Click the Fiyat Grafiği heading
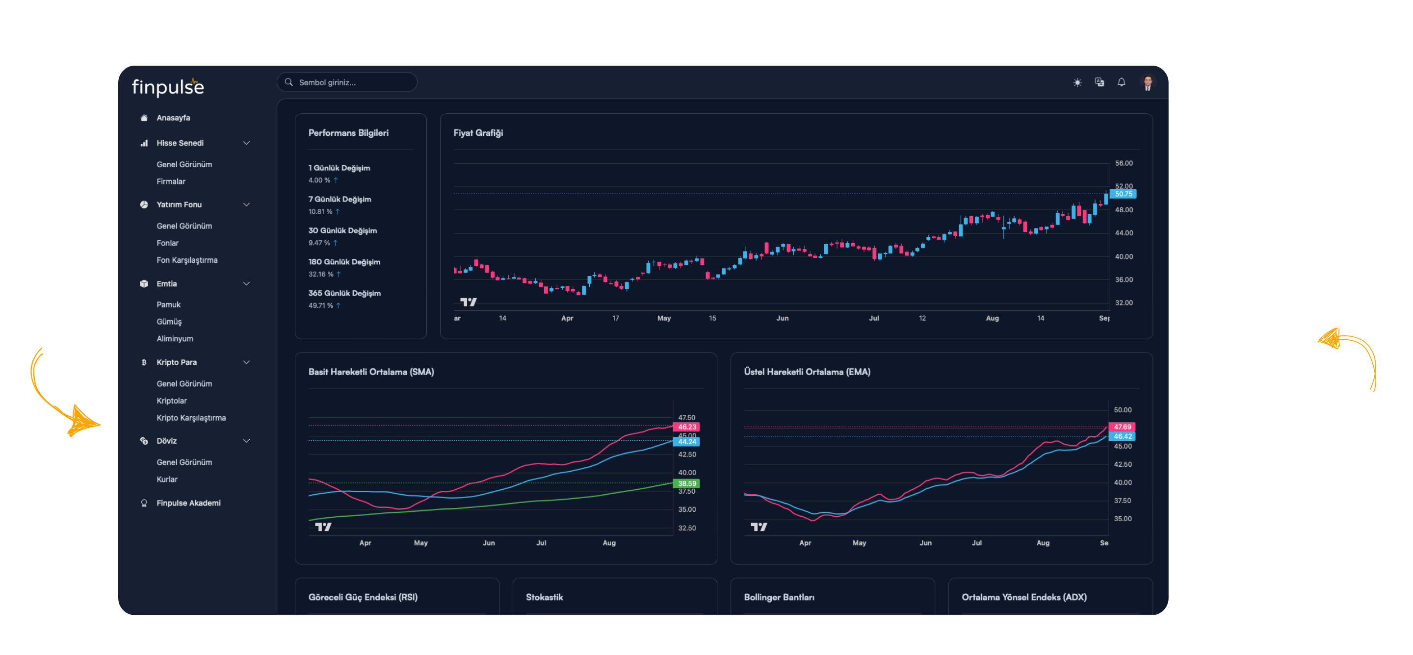Screen dimensions: 1413x655 click(x=478, y=133)
